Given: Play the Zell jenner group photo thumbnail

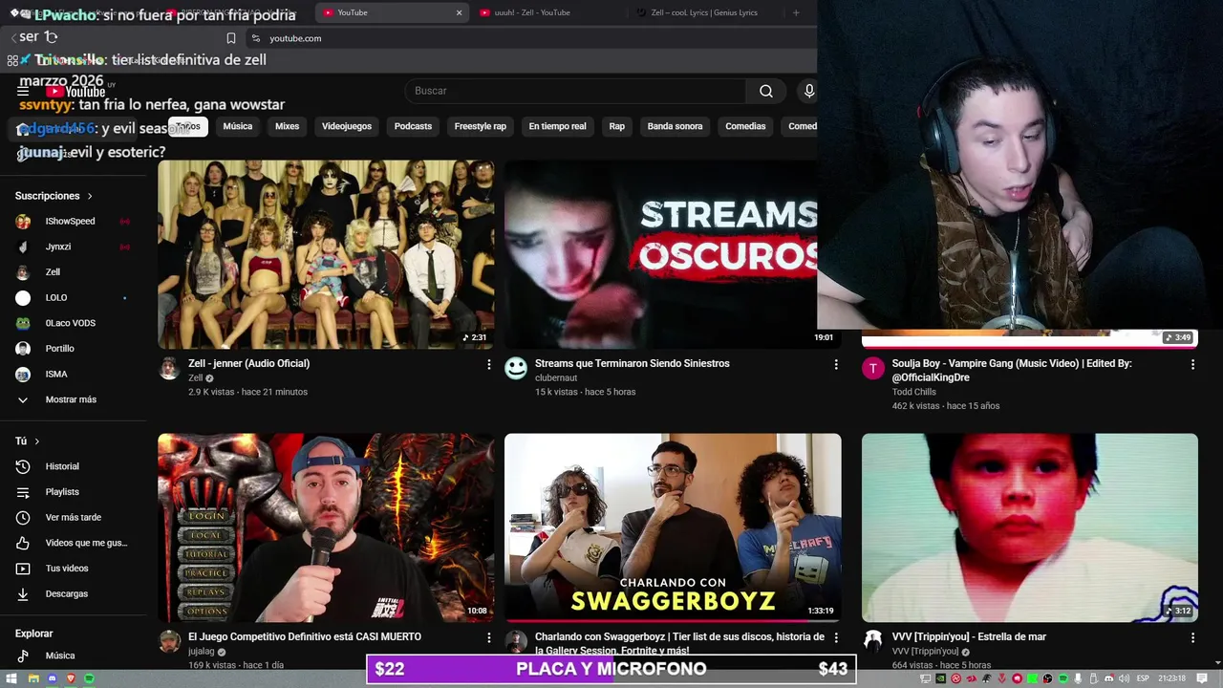Looking at the screenshot, I should tap(326, 254).
